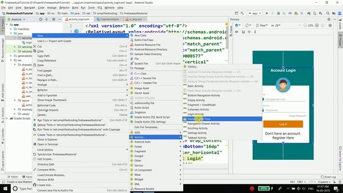Expand the Fragment submenu
Screen dimensions: 343x193
[x=156, y=151]
